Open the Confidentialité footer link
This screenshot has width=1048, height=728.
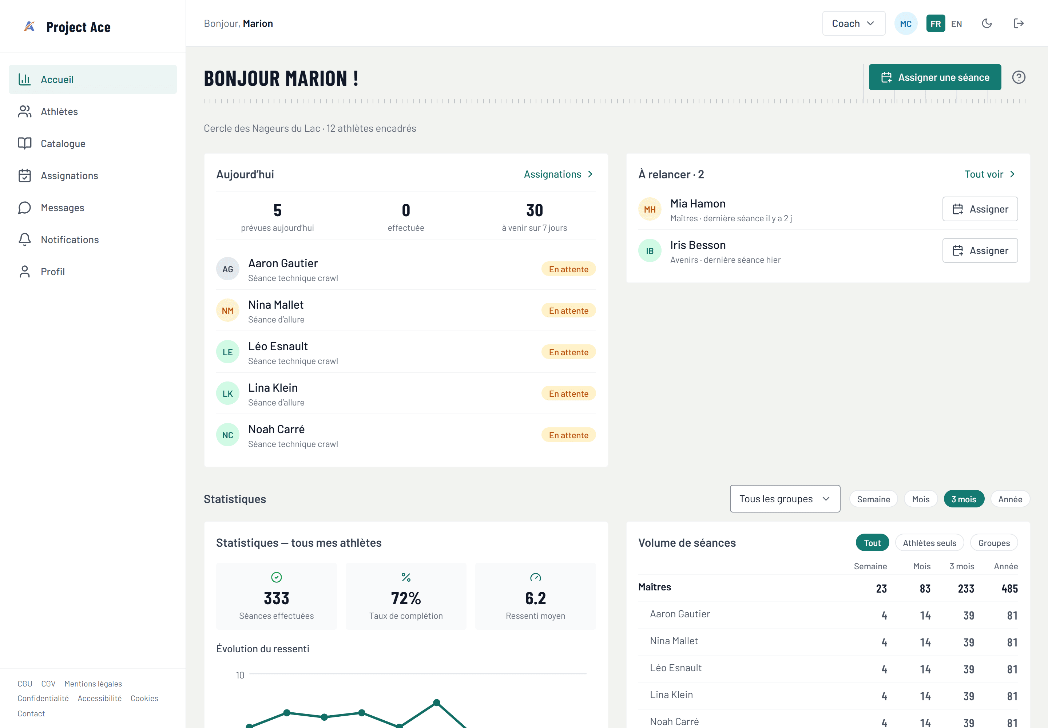click(x=43, y=699)
